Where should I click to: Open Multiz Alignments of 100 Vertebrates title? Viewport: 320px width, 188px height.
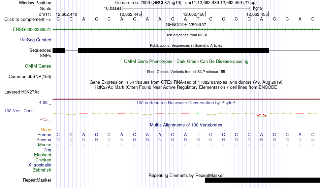186,125
